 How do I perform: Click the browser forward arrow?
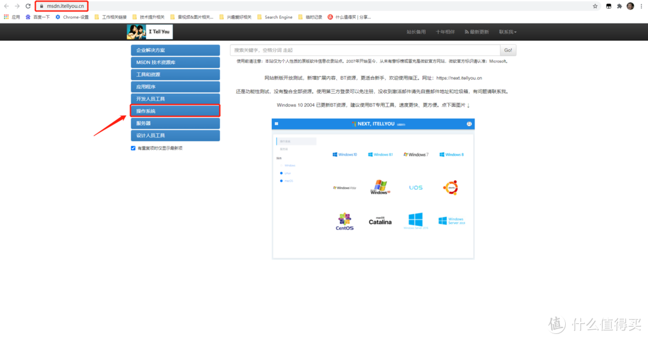(17, 6)
